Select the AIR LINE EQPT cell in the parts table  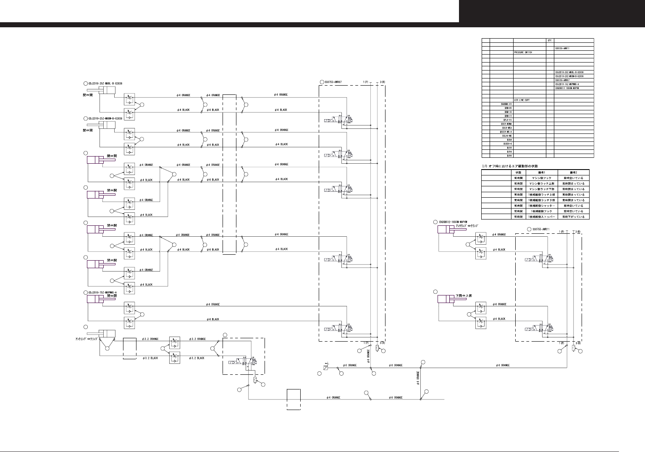click(x=530, y=100)
